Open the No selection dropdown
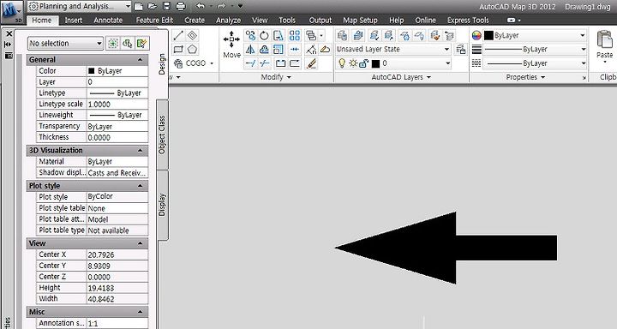This screenshot has height=329, width=617. pyautogui.click(x=99, y=44)
